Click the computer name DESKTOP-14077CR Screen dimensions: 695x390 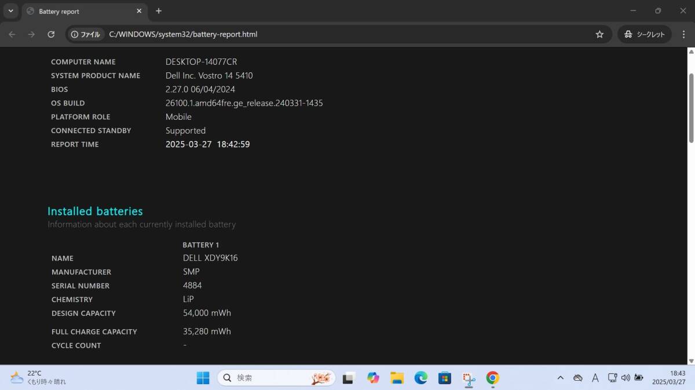[x=201, y=62]
